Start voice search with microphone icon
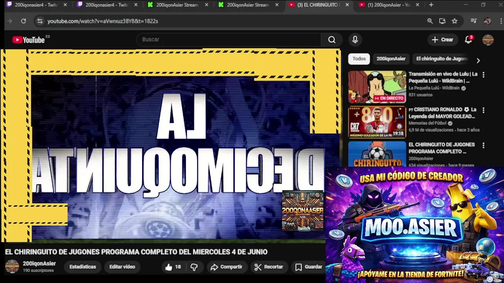This screenshot has height=283, width=504. coord(355,40)
